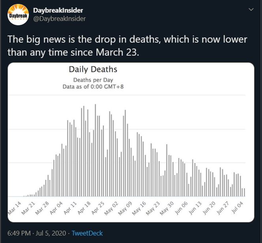Open the TweetDeck source link

87,233
